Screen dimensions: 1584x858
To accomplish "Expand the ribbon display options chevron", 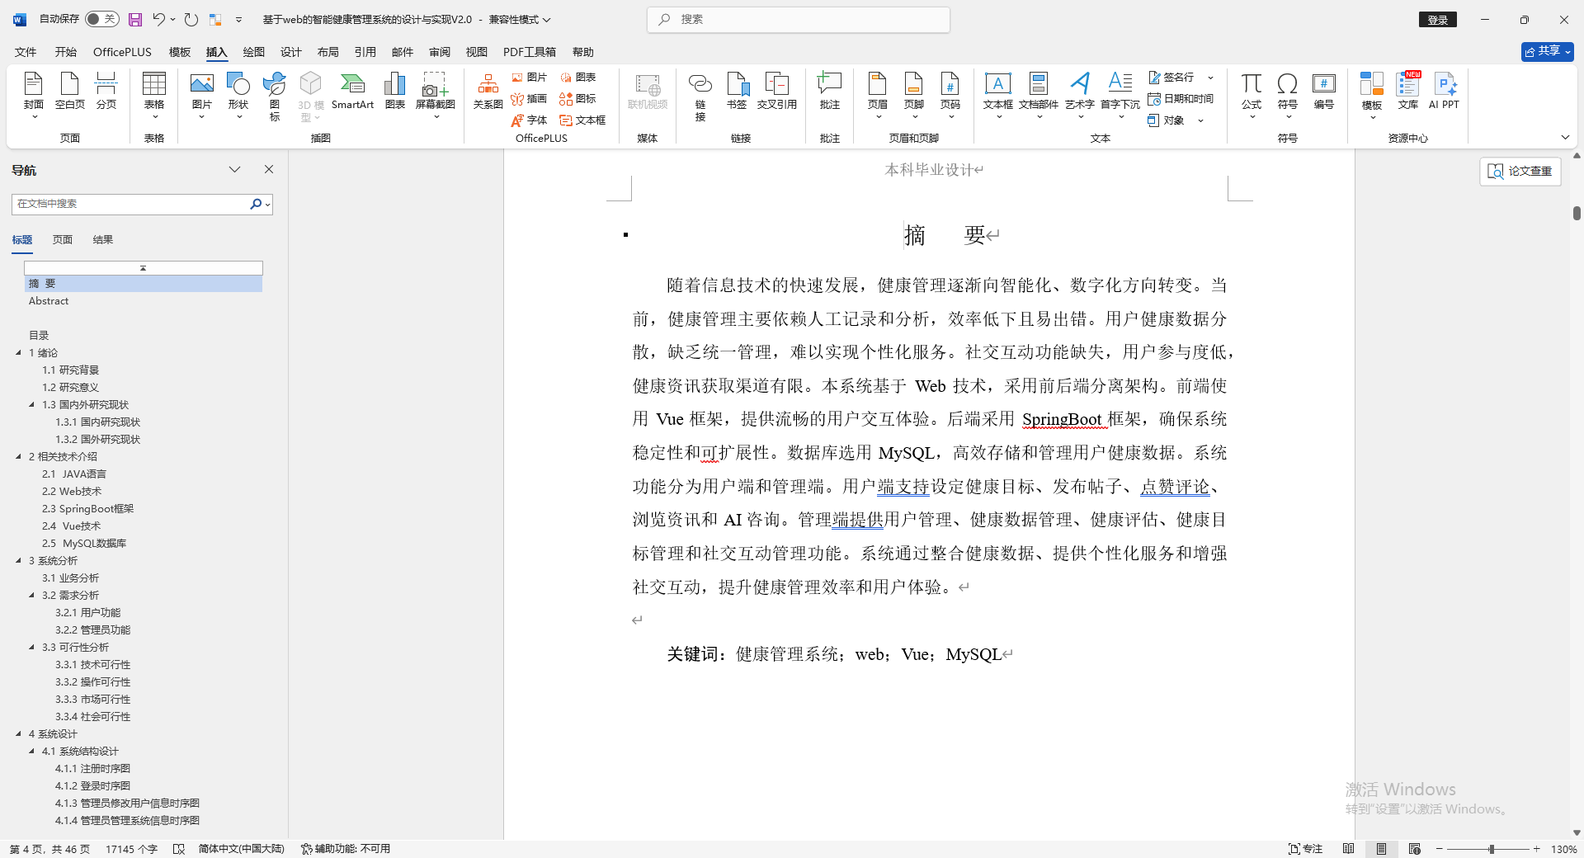I will coord(1565,137).
